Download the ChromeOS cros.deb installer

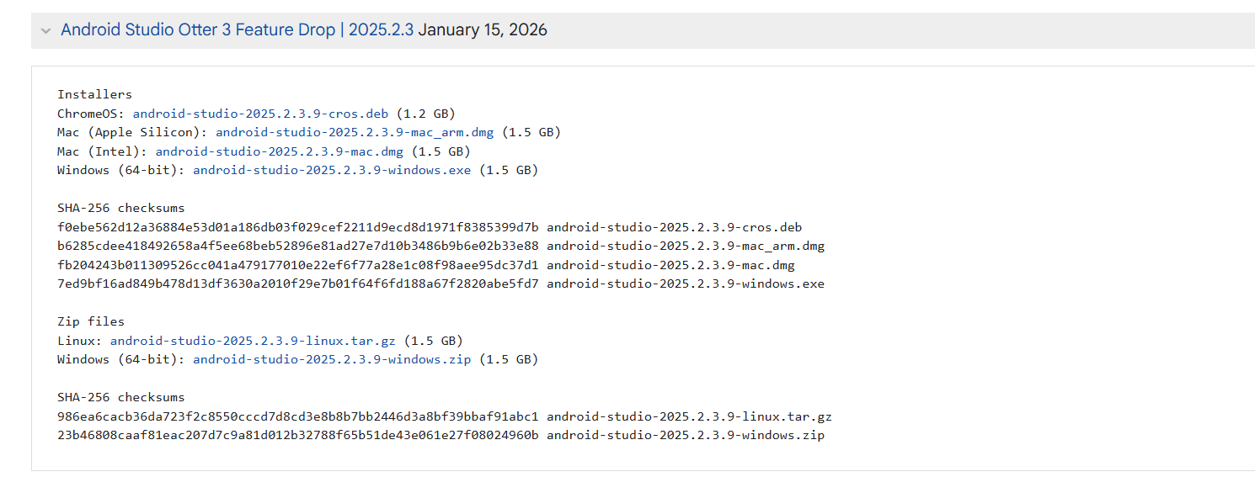coord(260,114)
